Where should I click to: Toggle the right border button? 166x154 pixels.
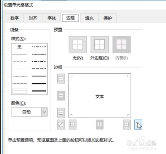tap(127, 124)
